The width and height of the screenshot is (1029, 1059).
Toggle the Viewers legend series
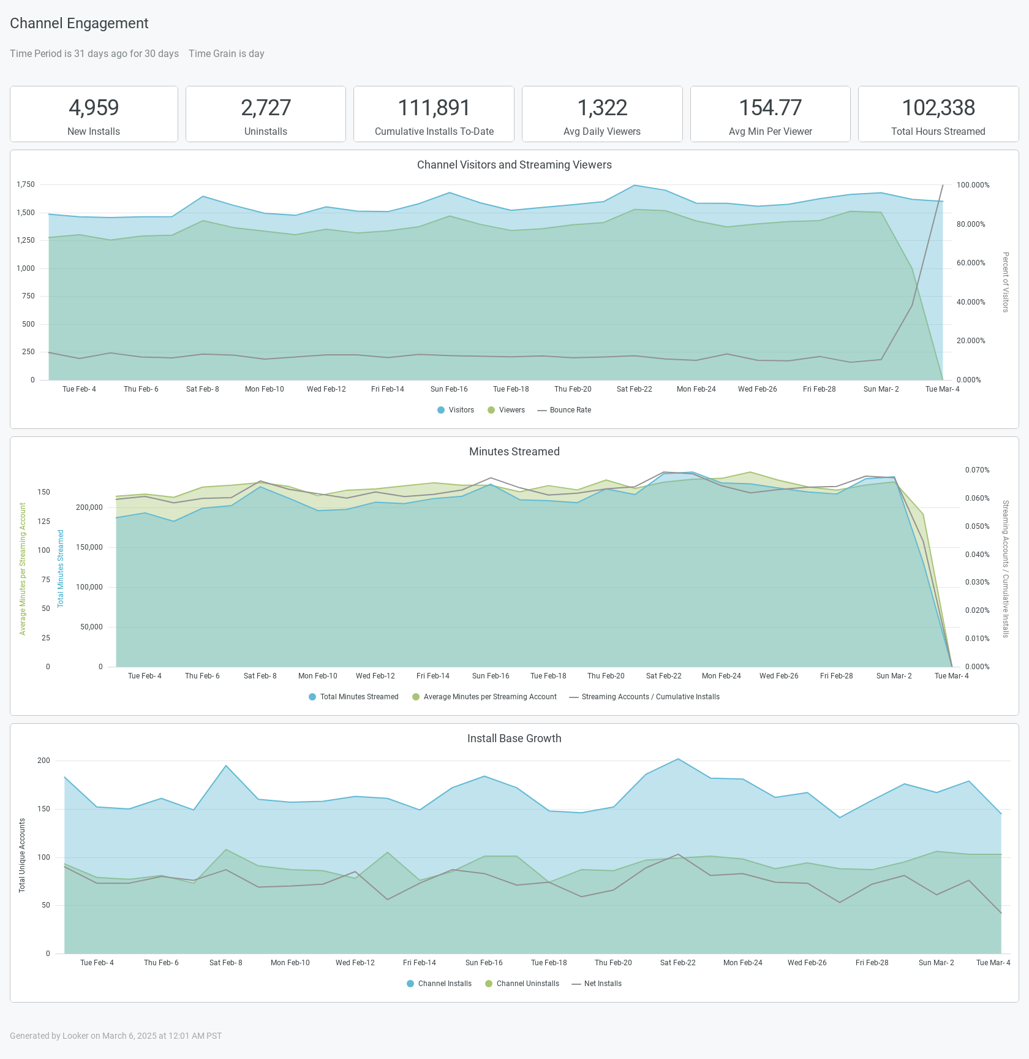506,410
